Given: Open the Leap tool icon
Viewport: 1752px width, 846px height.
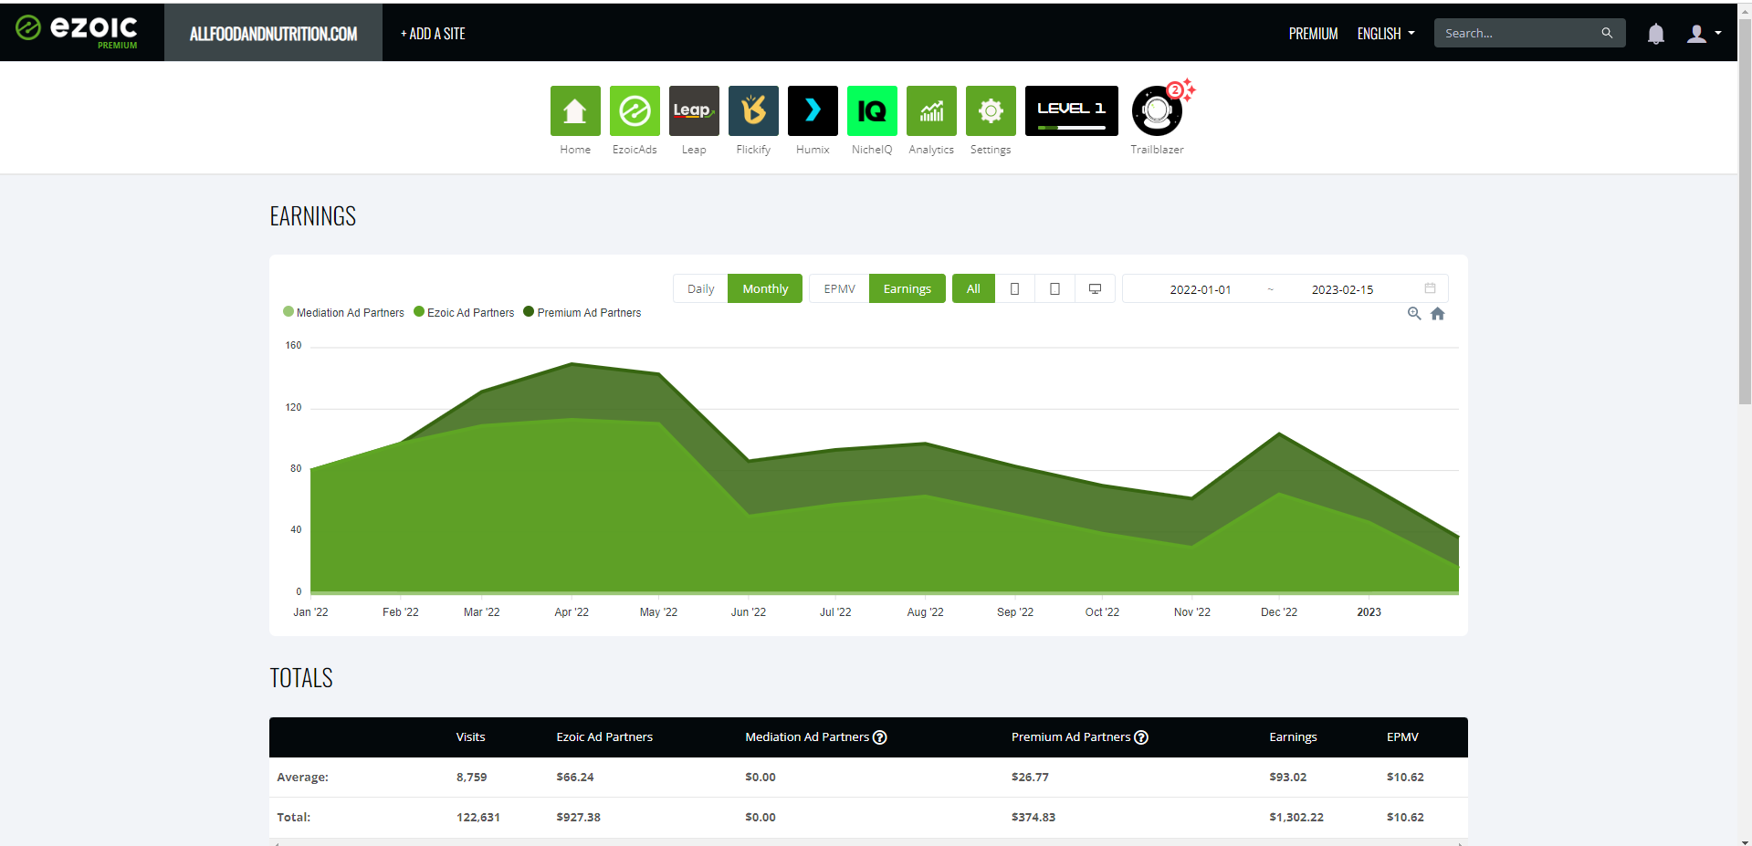Looking at the screenshot, I should (x=694, y=110).
